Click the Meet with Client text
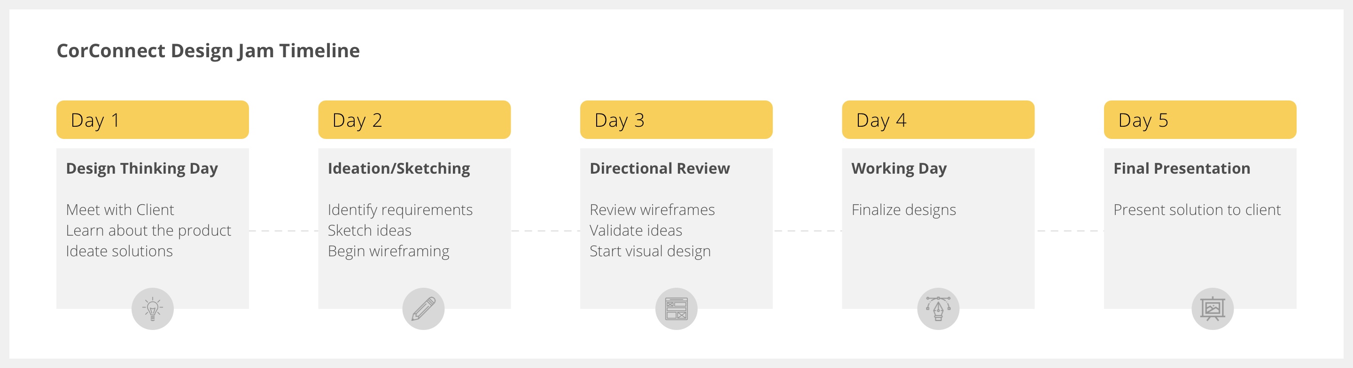Viewport: 1353px width, 368px height. coord(120,209)
